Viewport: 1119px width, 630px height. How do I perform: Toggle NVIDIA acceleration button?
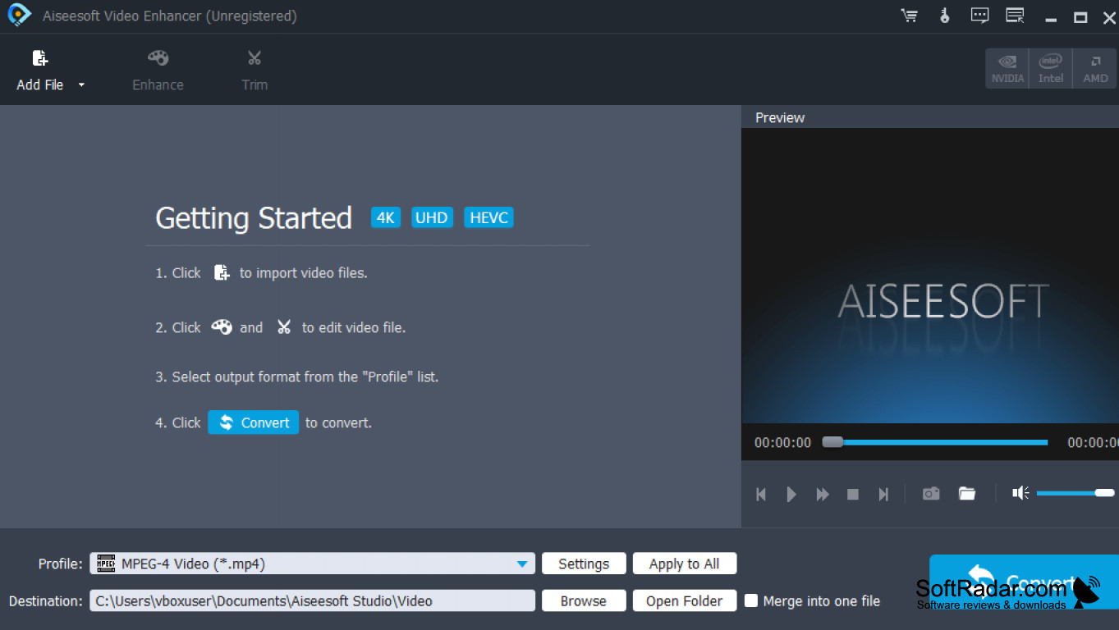click(x=1007, y=68)
